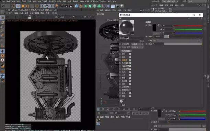Open the HDR sRGB dropdown
This screenshot has width=210, height=131.
[63, 17]
